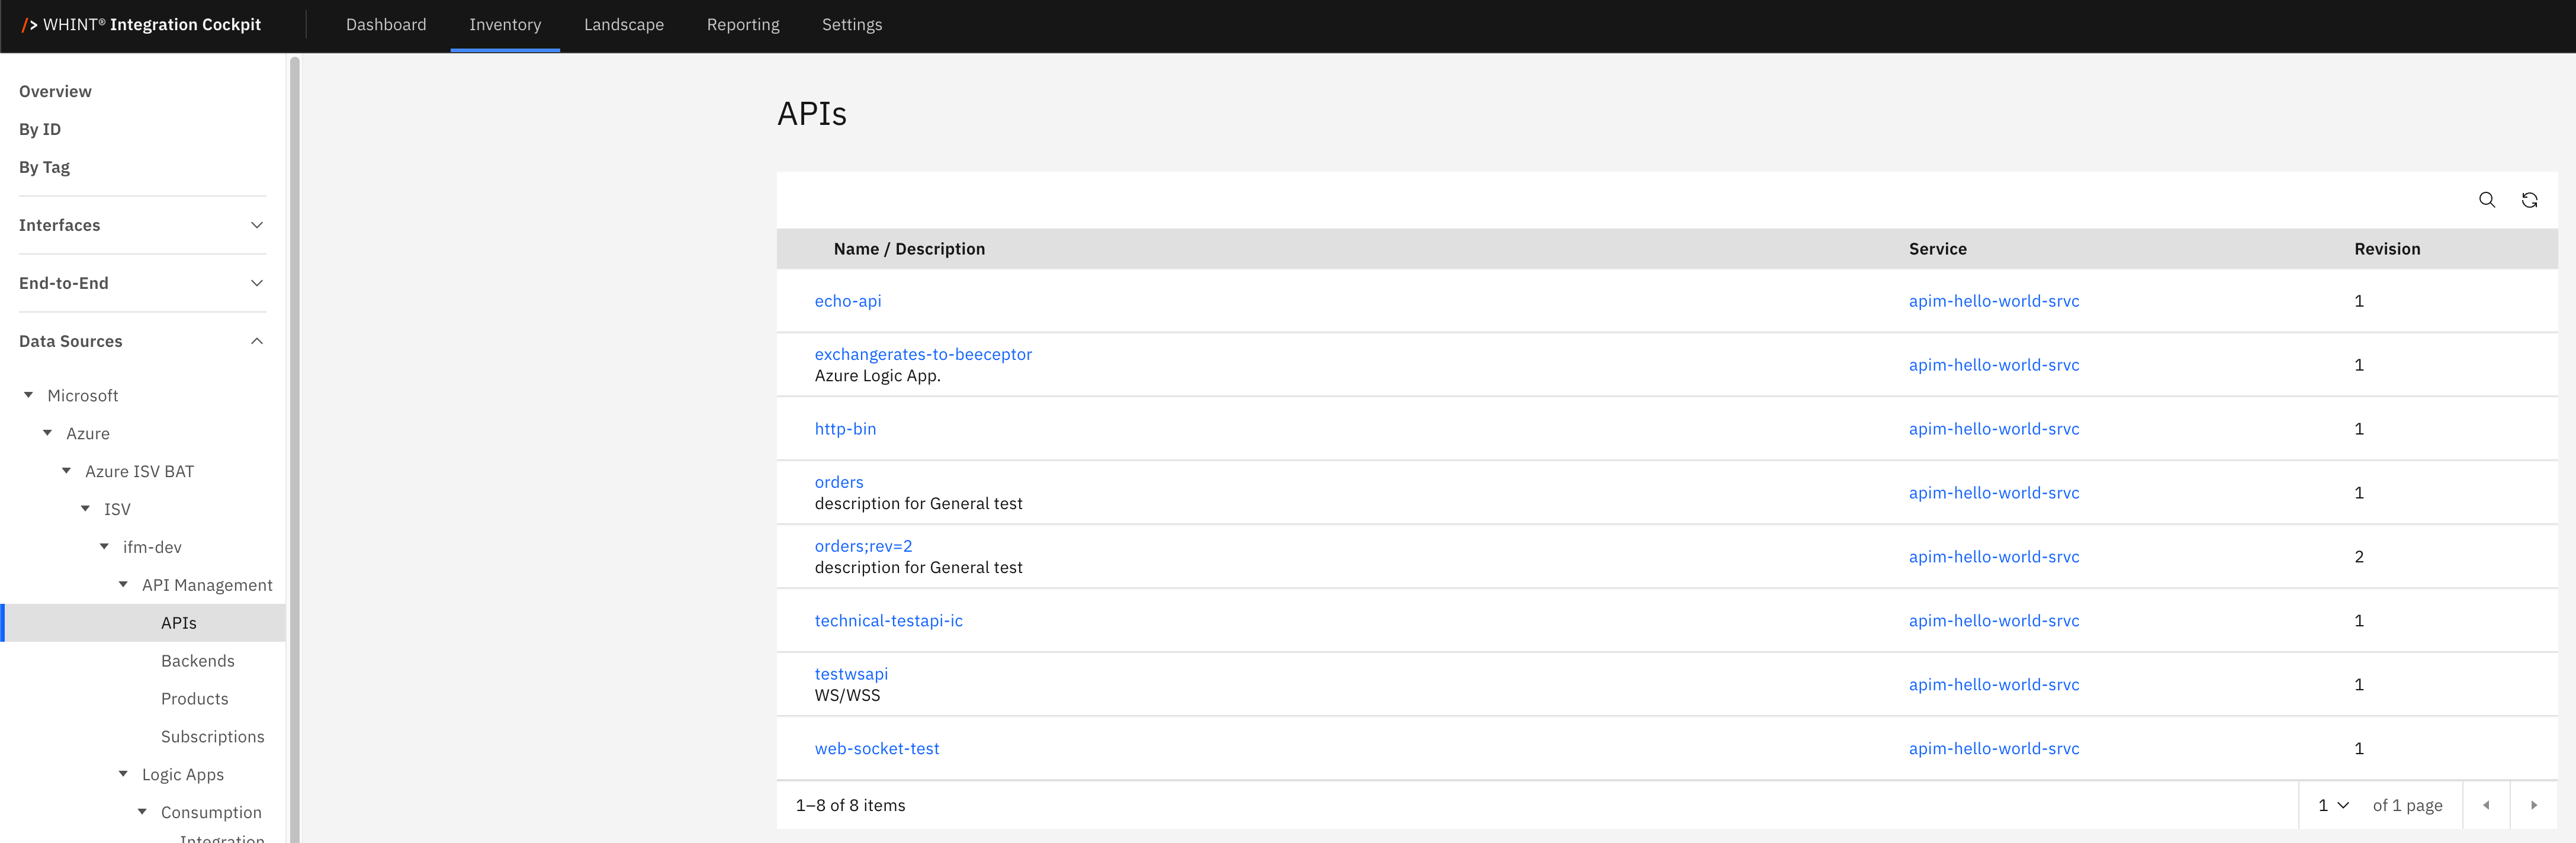Go to next page arrow in pagination
The height and width of the screenshot is (843, 2576).
click(2533, 805)
